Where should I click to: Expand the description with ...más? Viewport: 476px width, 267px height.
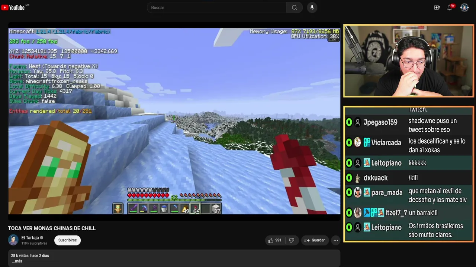point(17,261)
